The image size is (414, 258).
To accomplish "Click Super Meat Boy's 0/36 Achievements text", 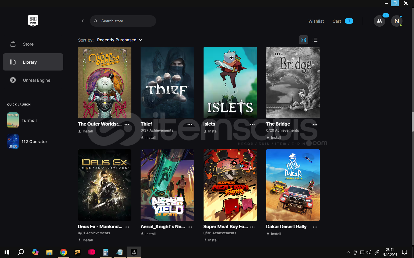I will pyautogui.click(x=220, y=233).
